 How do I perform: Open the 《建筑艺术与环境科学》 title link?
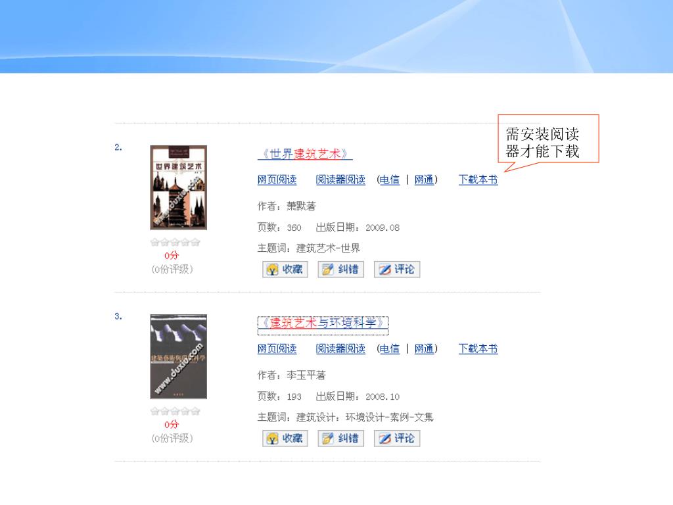[323, 323]
